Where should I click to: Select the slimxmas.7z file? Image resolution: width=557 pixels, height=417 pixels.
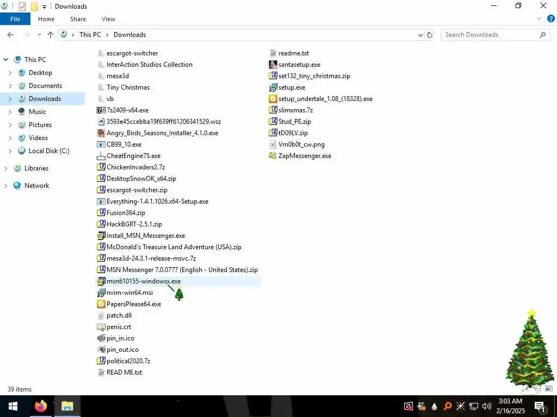[x=291, y=110]
